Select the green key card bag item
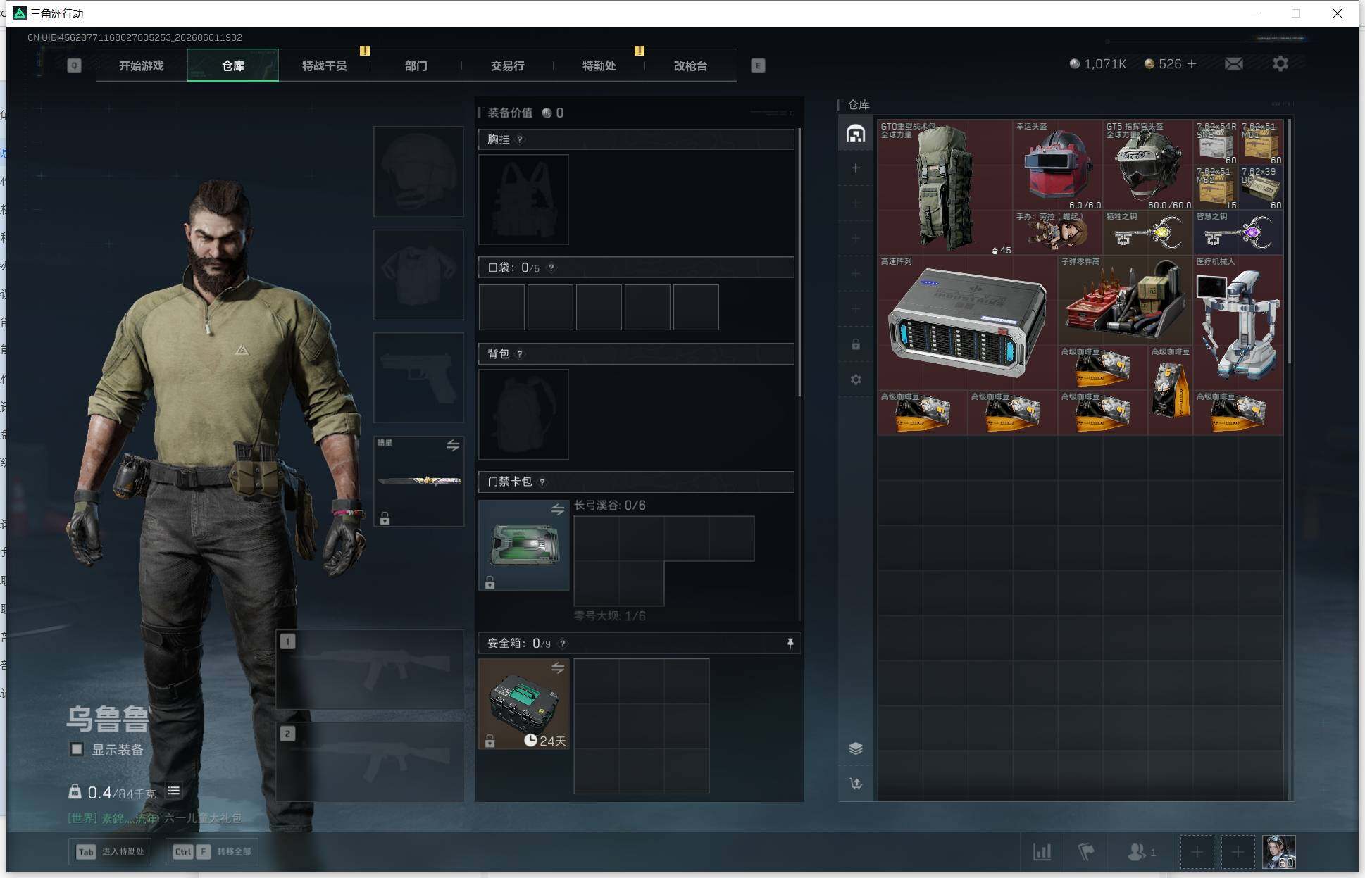 tap(523, 545)
